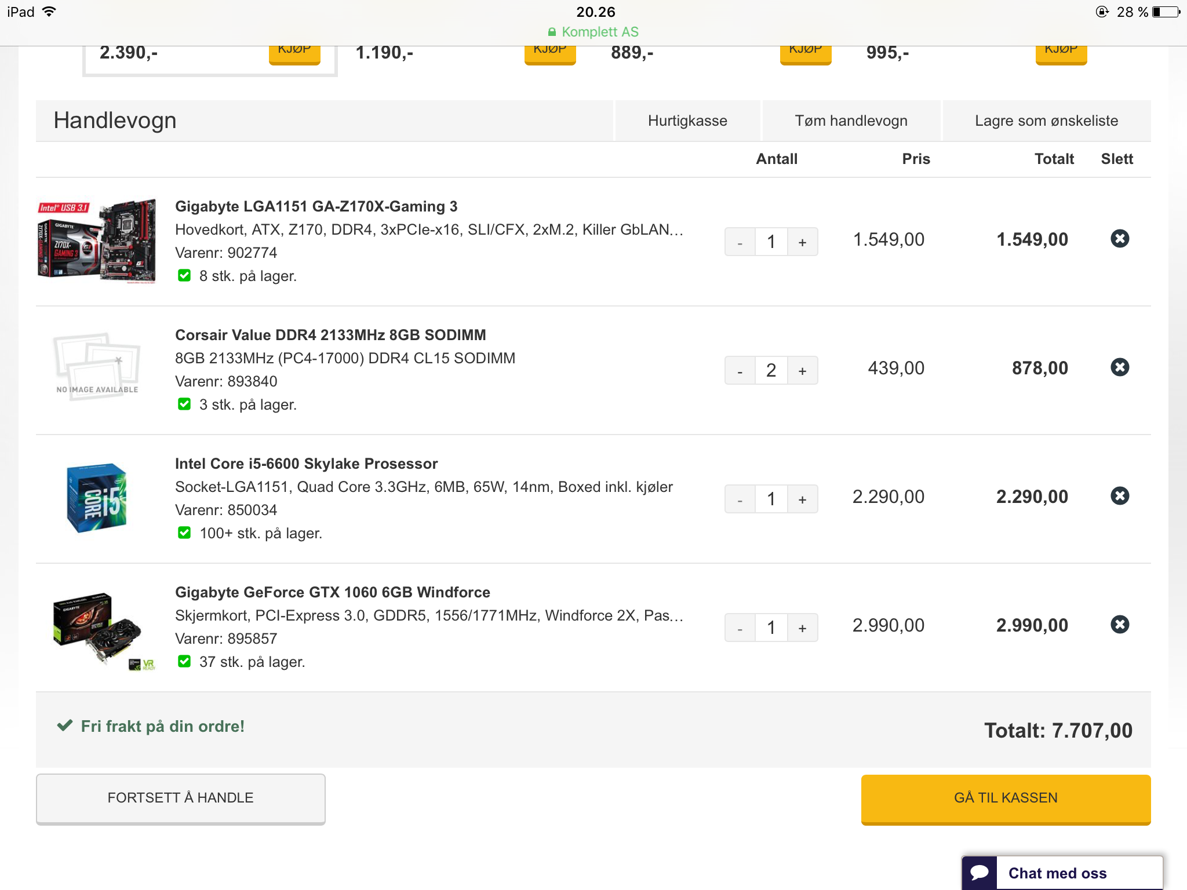Tap the battery indicator icon
This screenshot has height=890, width=1187.
[1166, 12]
